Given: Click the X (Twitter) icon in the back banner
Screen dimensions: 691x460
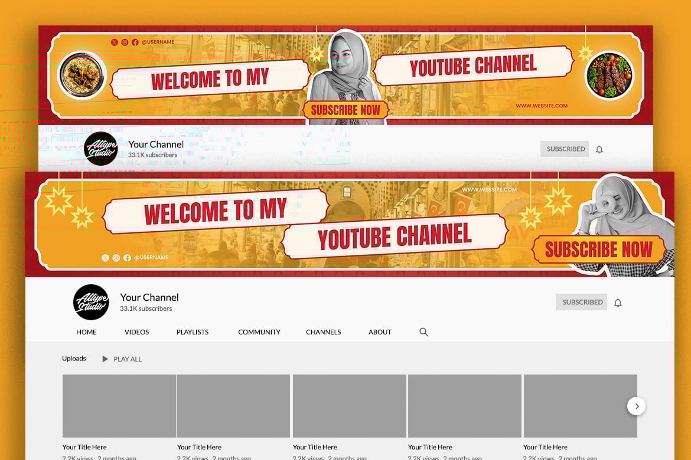Looking at the screenshot, I should click(114, 42).
